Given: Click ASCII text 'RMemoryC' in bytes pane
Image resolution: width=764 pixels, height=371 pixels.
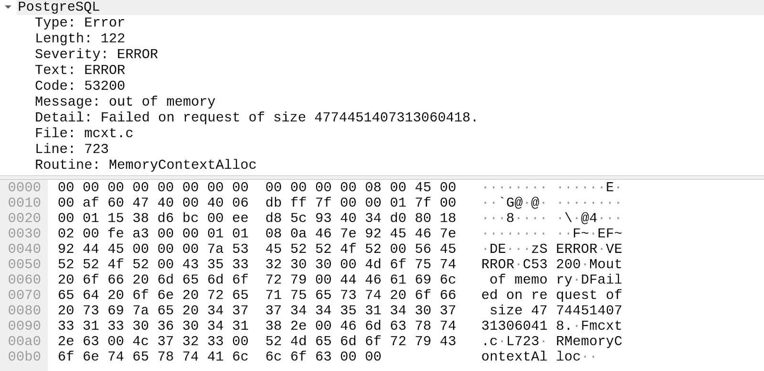Looking at the screenshot, I should click(589, 341).
